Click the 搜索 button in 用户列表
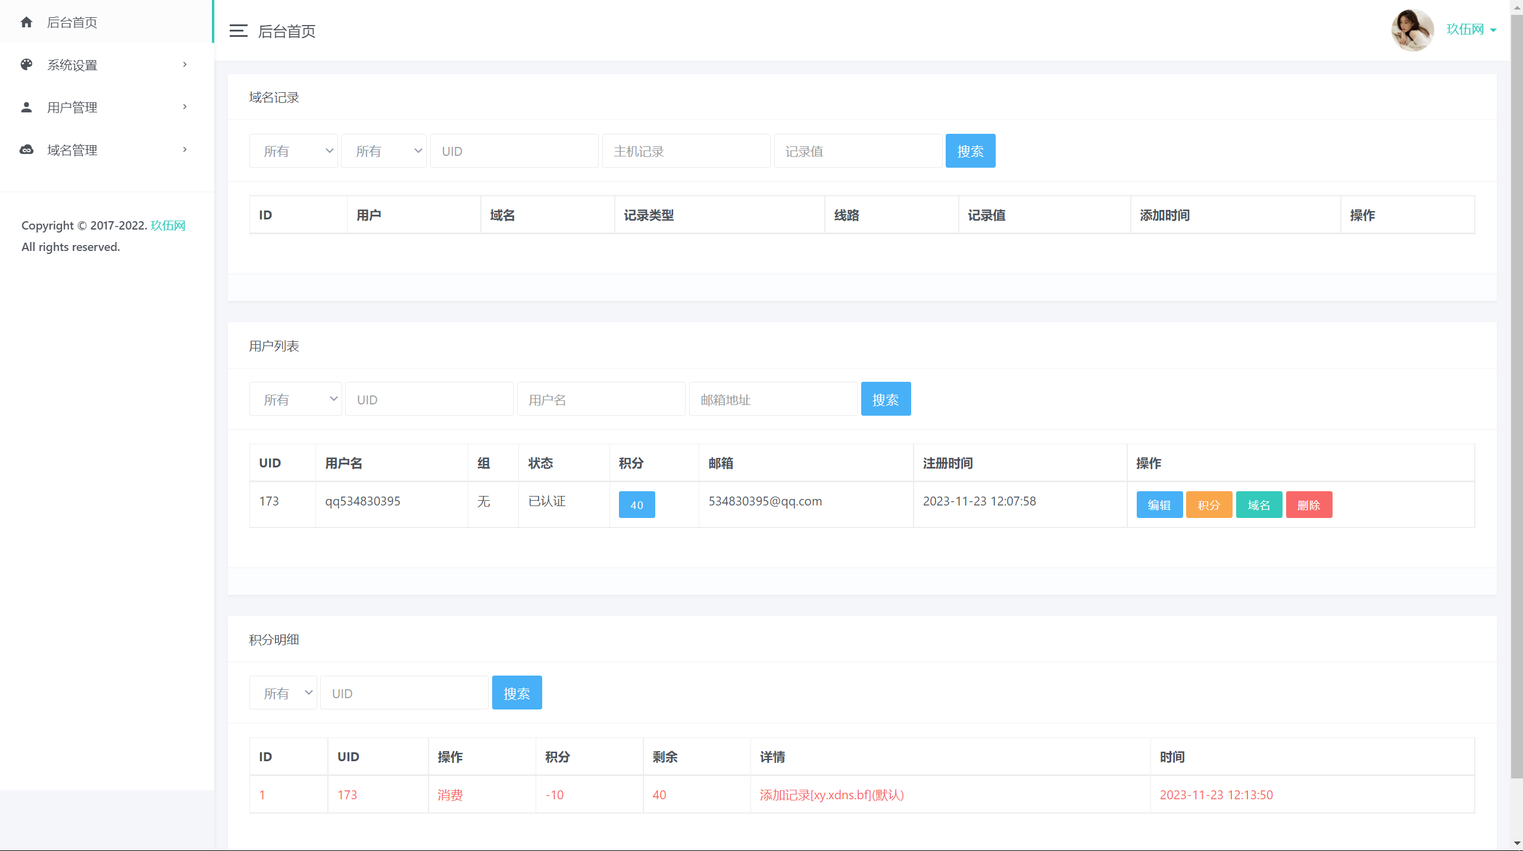The width and height of the screenshot is (1523, 851). [x=887, y=398]
